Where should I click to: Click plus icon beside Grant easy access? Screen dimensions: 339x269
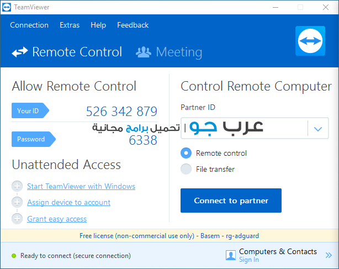(x=17, y=219)
